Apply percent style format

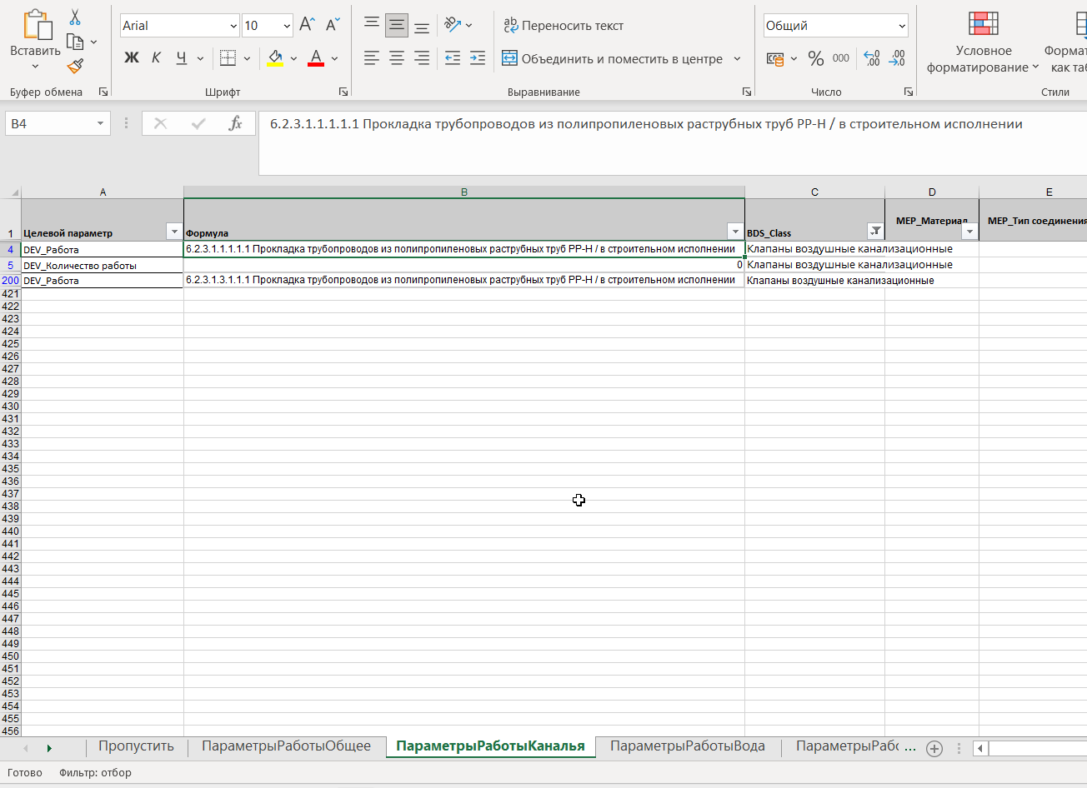click(x=816, y=58)
